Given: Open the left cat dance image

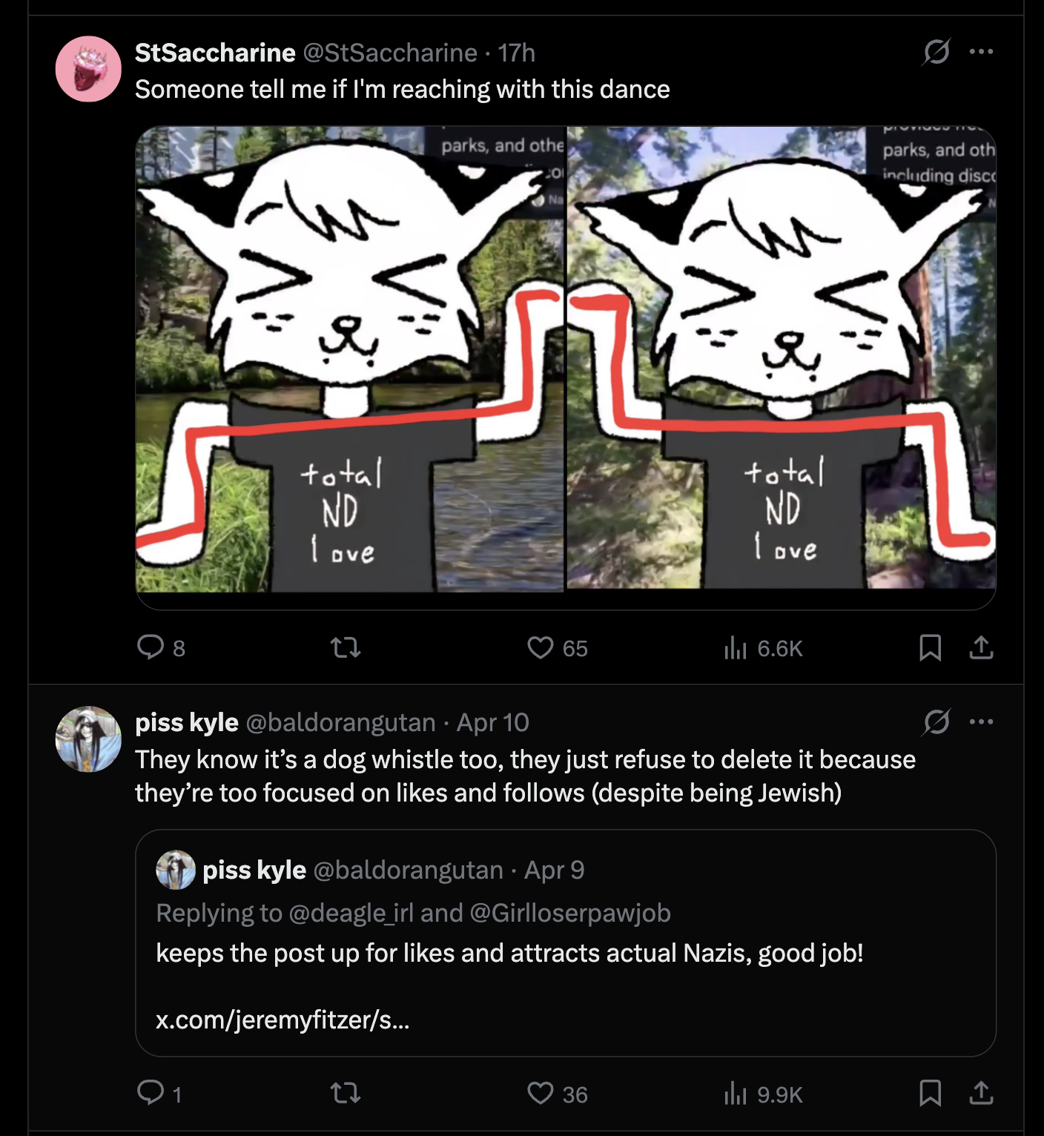Looking at the screenshot, I should coord(350,359).
